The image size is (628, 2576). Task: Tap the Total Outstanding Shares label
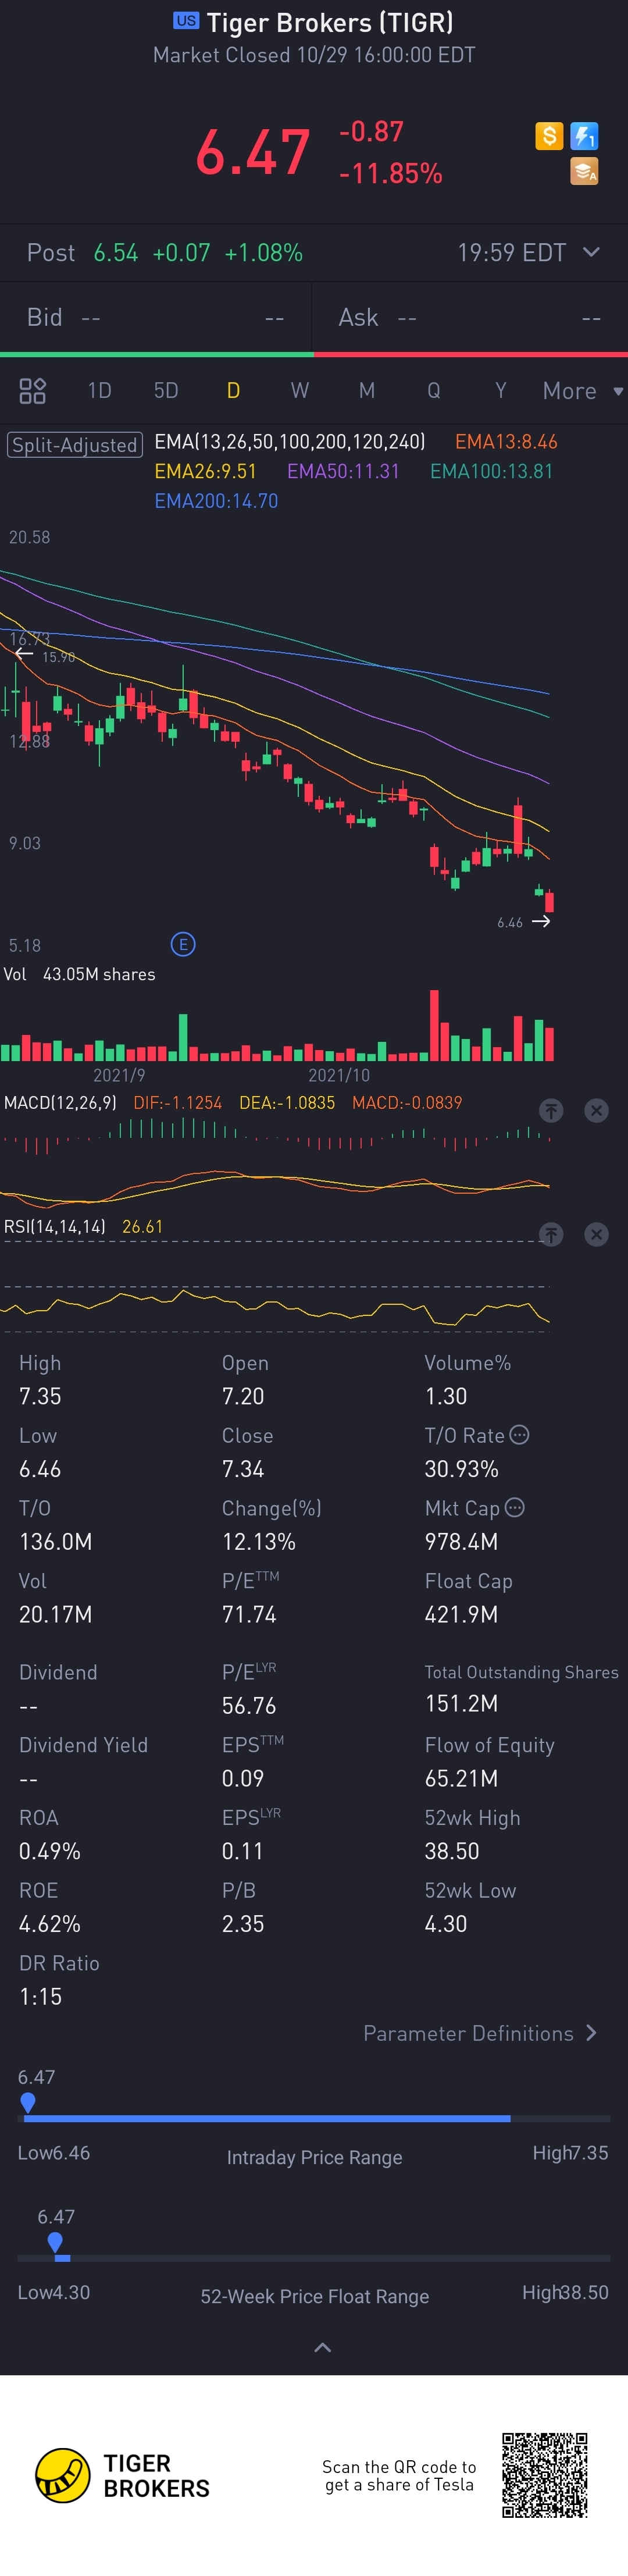521,1672
